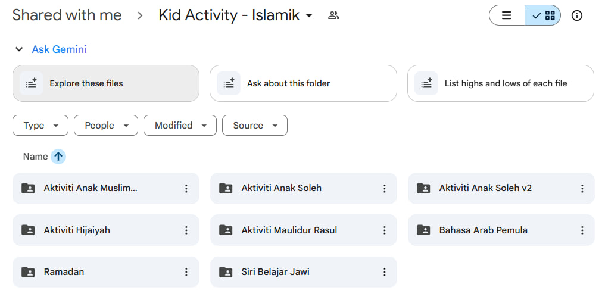This screenshot has width=602, height=303.
Task: Open more actions for Bahasa Arab Pemula
Action: coord(582,230)
